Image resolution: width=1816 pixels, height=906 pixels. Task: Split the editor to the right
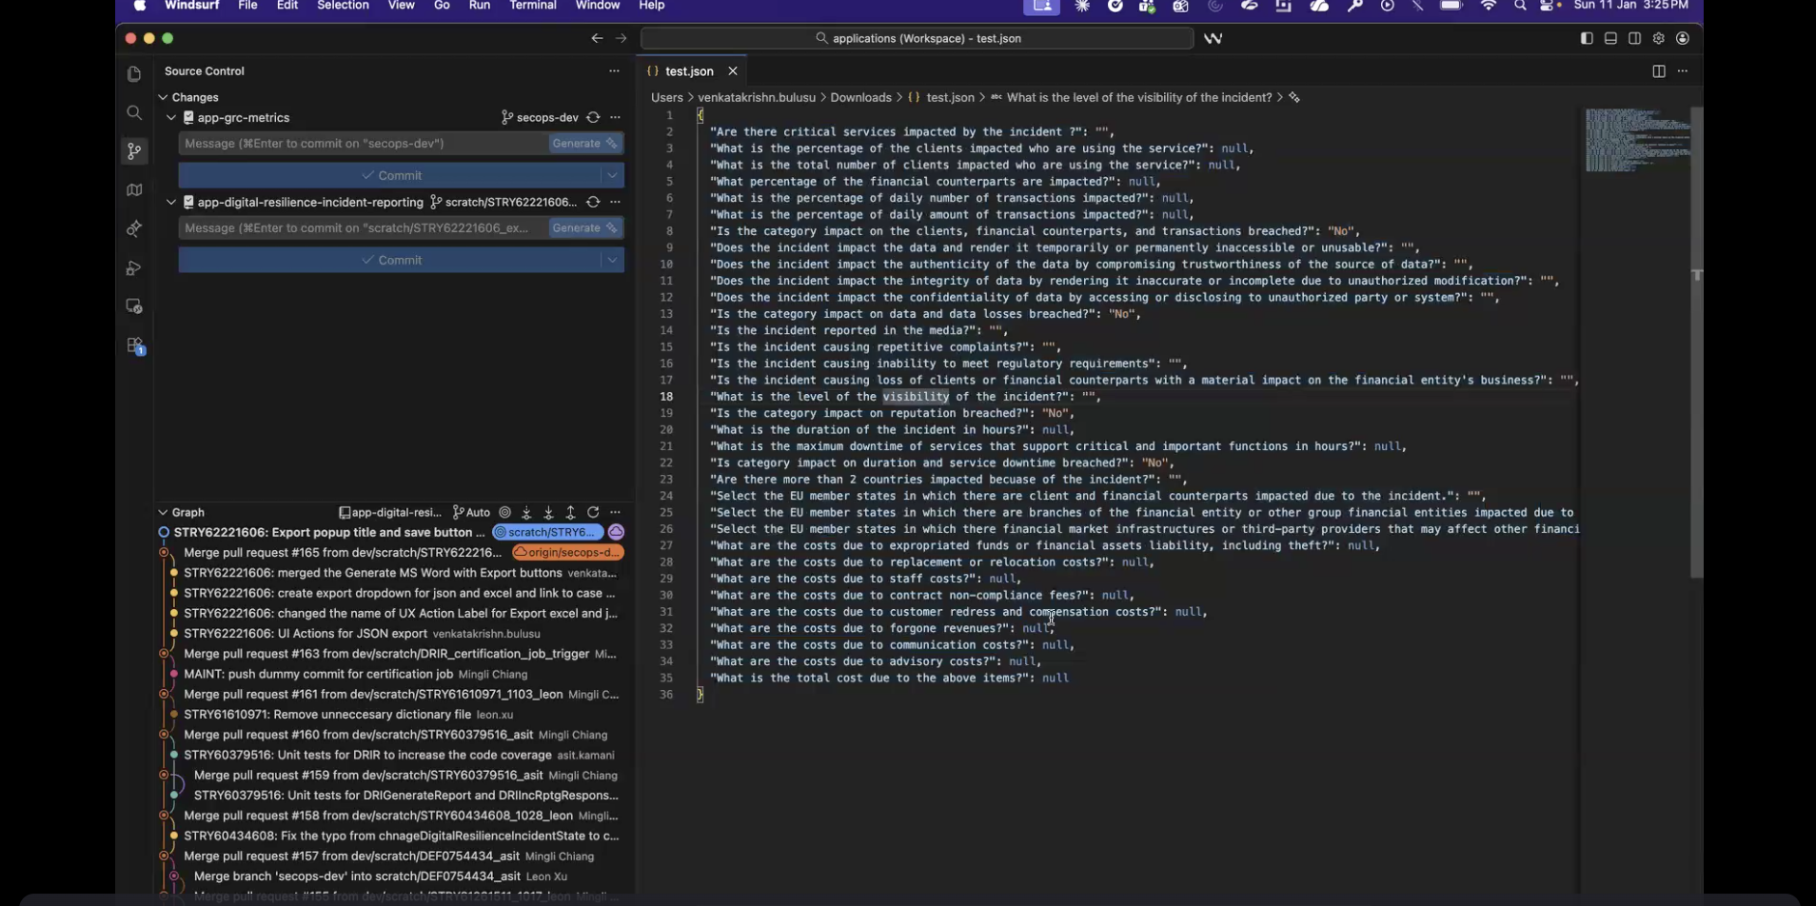tap(1659, 71)
